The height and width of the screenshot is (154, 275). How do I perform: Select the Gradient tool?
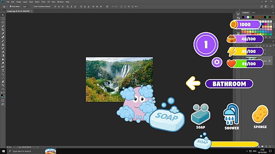(3, 56)
